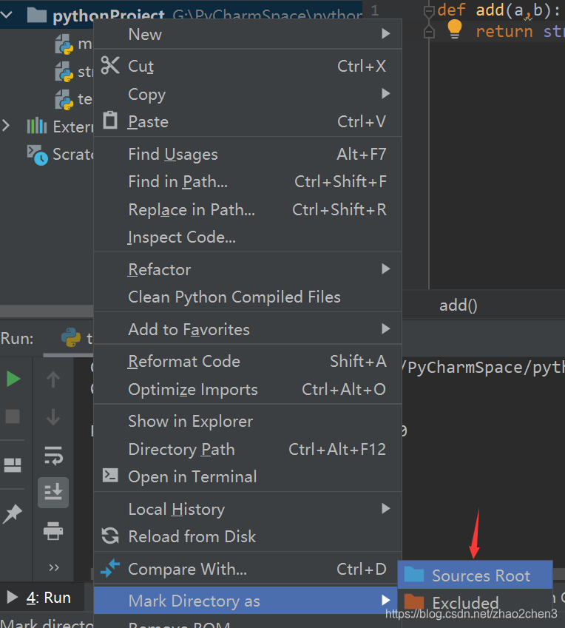The height and width of the screenshot is (628, 565).
Task: Click the add() breadcrumb
Action: pyautogui.click(x=458, y=305)
